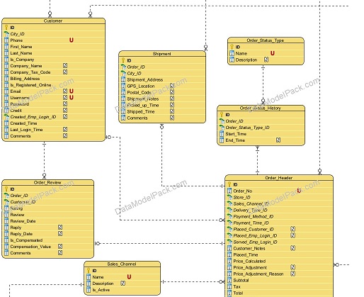Click the nullable N marker beside End_Time
Image resolution: width=364 pixels, height=297 pixels.
278,140
